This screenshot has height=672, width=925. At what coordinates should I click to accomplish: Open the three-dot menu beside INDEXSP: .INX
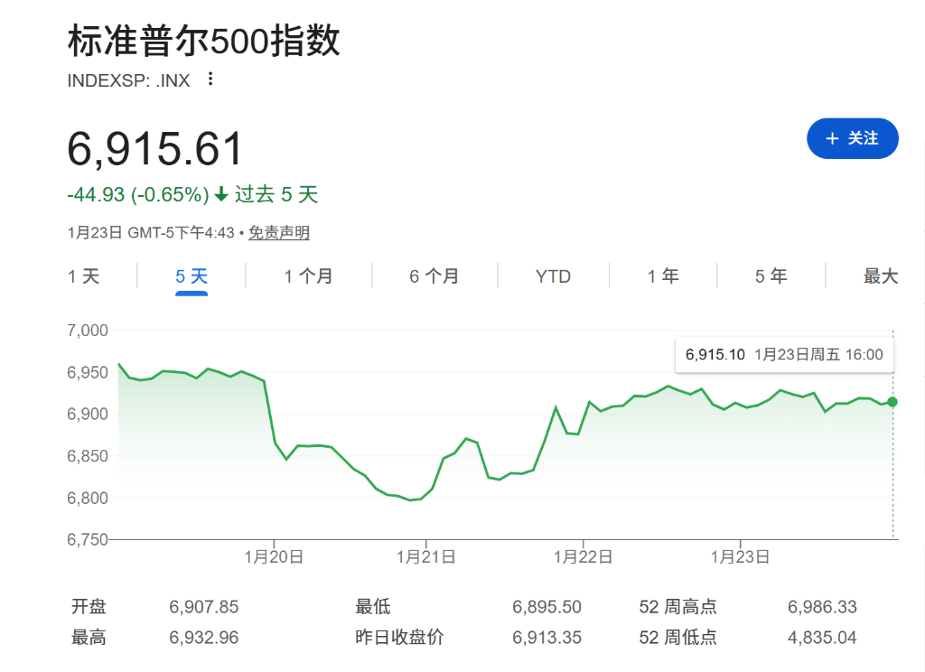210,79
